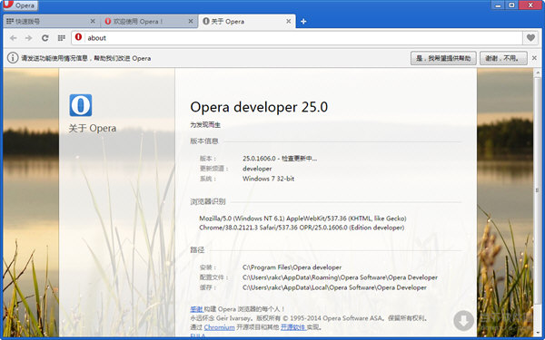Select the Windows 7 32-bit text

click(268, 179)
